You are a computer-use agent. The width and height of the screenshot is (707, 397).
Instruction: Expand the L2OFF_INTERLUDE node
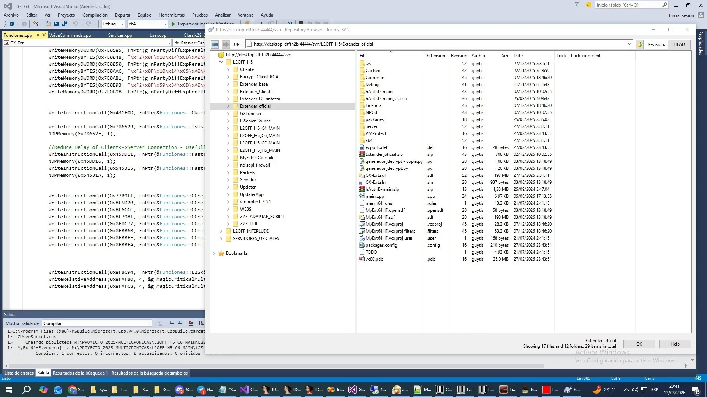click(221, 231)
